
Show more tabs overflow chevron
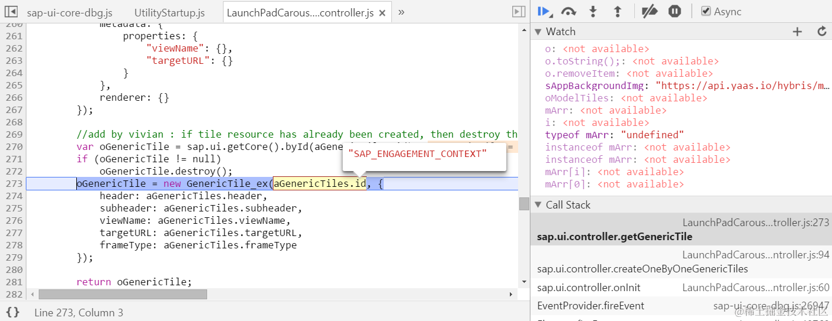401,12
